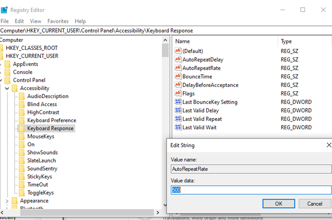The height and width of the screenshot is (220, 332).
Task: Select the Last Valid Wait DWORD icon
Action: (178, 127)
